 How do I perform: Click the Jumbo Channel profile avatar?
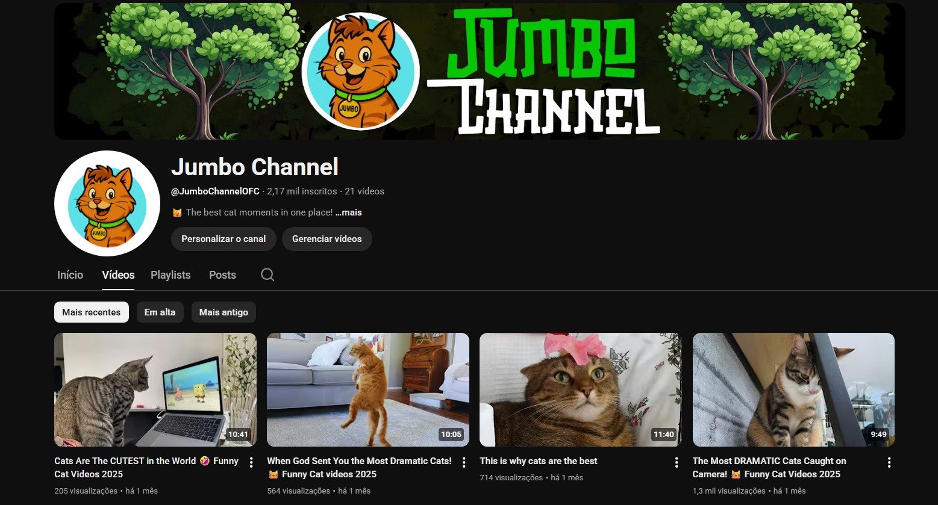pos(107,203)
